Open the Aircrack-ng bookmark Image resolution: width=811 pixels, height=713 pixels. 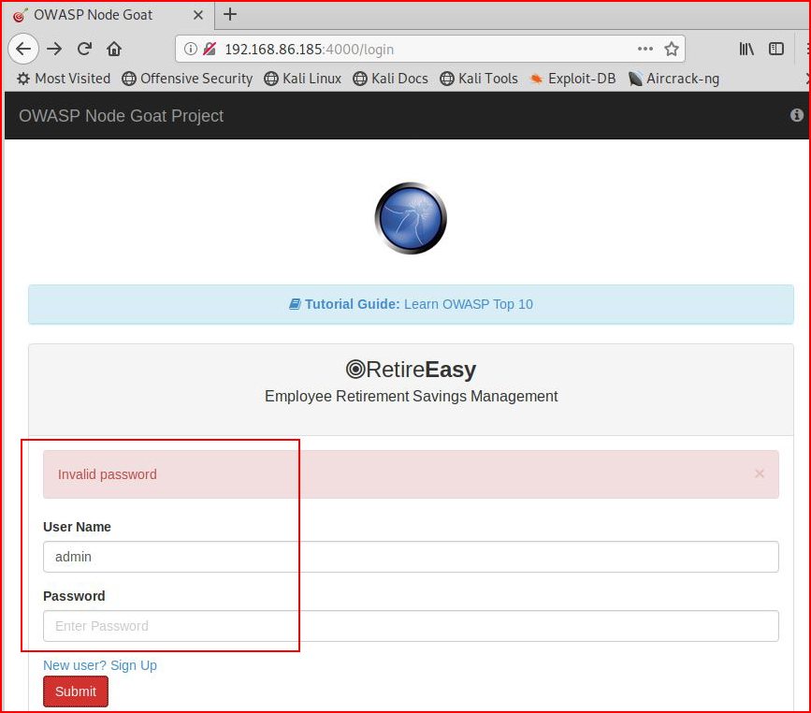673,79
